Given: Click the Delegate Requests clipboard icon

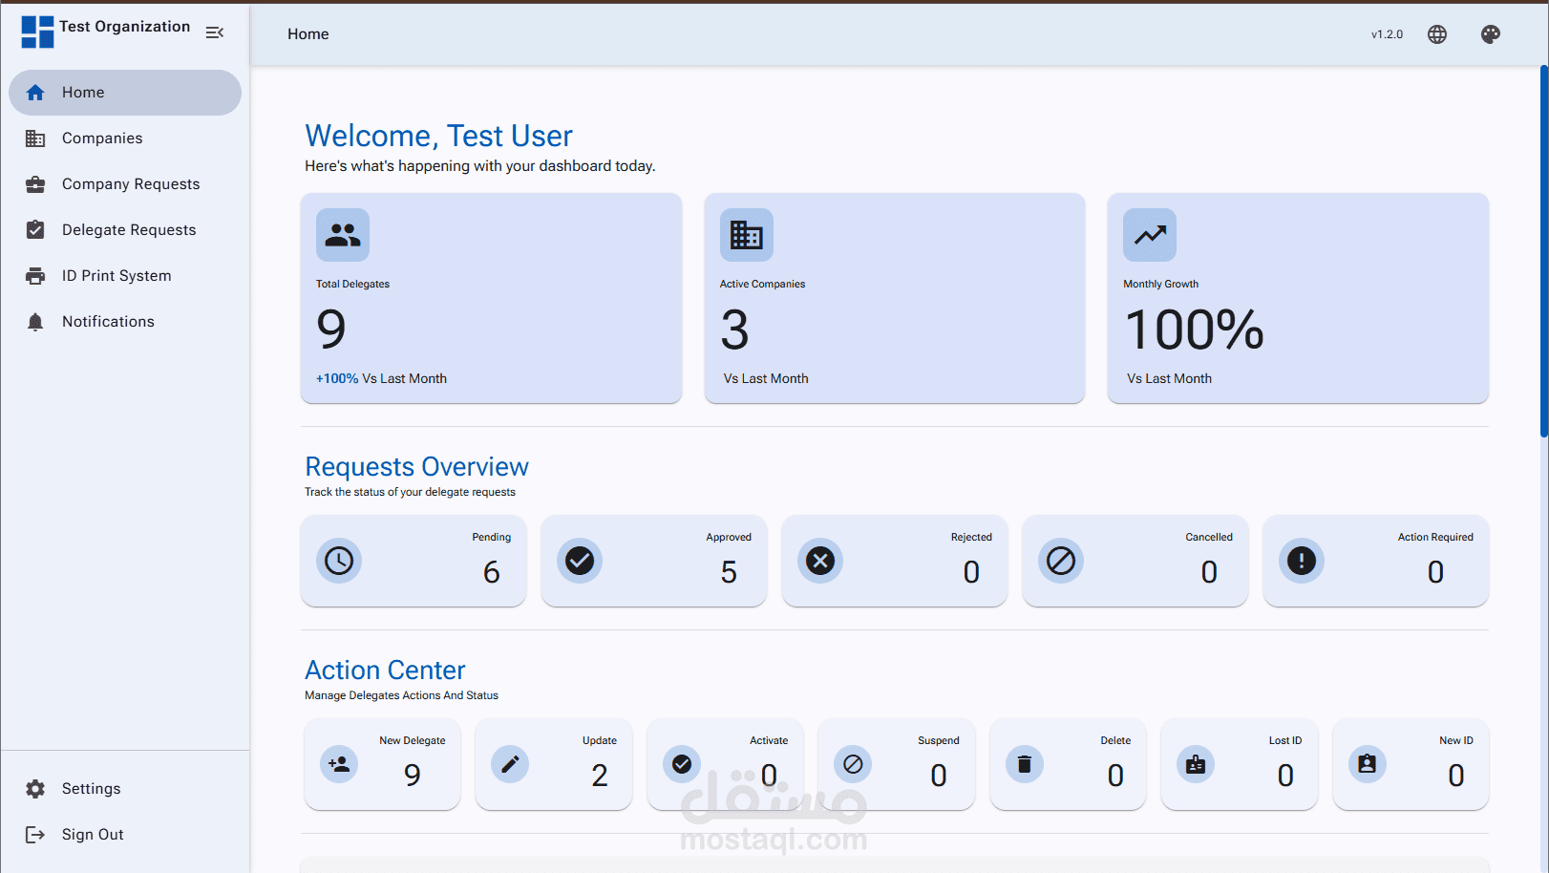Looking at the screenshot, I should 35,230.
